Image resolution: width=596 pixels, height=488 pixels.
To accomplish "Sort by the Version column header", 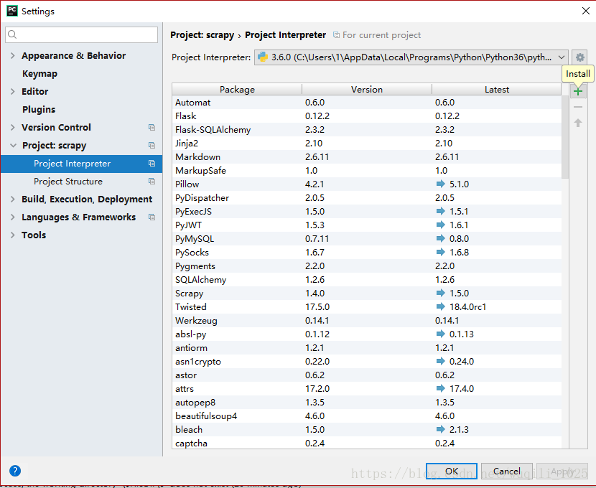I will pos(367,90).
